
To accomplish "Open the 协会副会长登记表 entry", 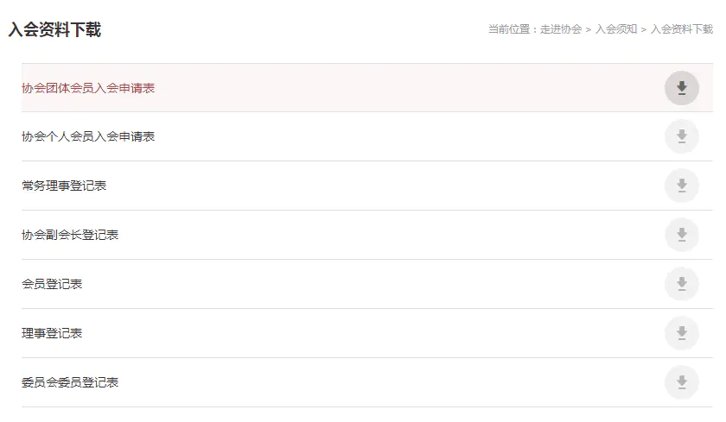I will [x=70, y=235].
